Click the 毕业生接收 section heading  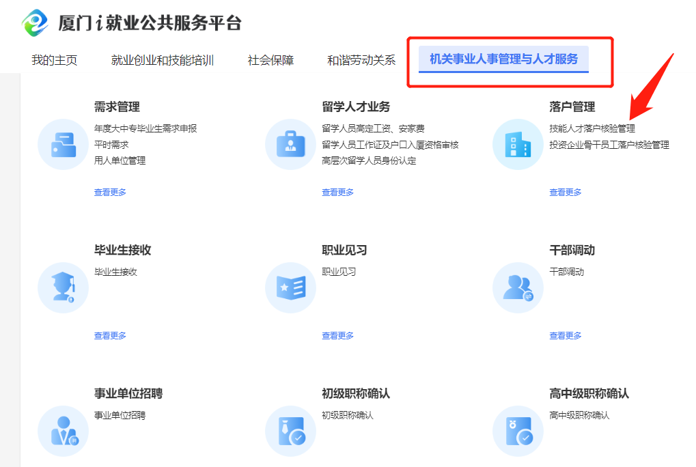(122, 250)
